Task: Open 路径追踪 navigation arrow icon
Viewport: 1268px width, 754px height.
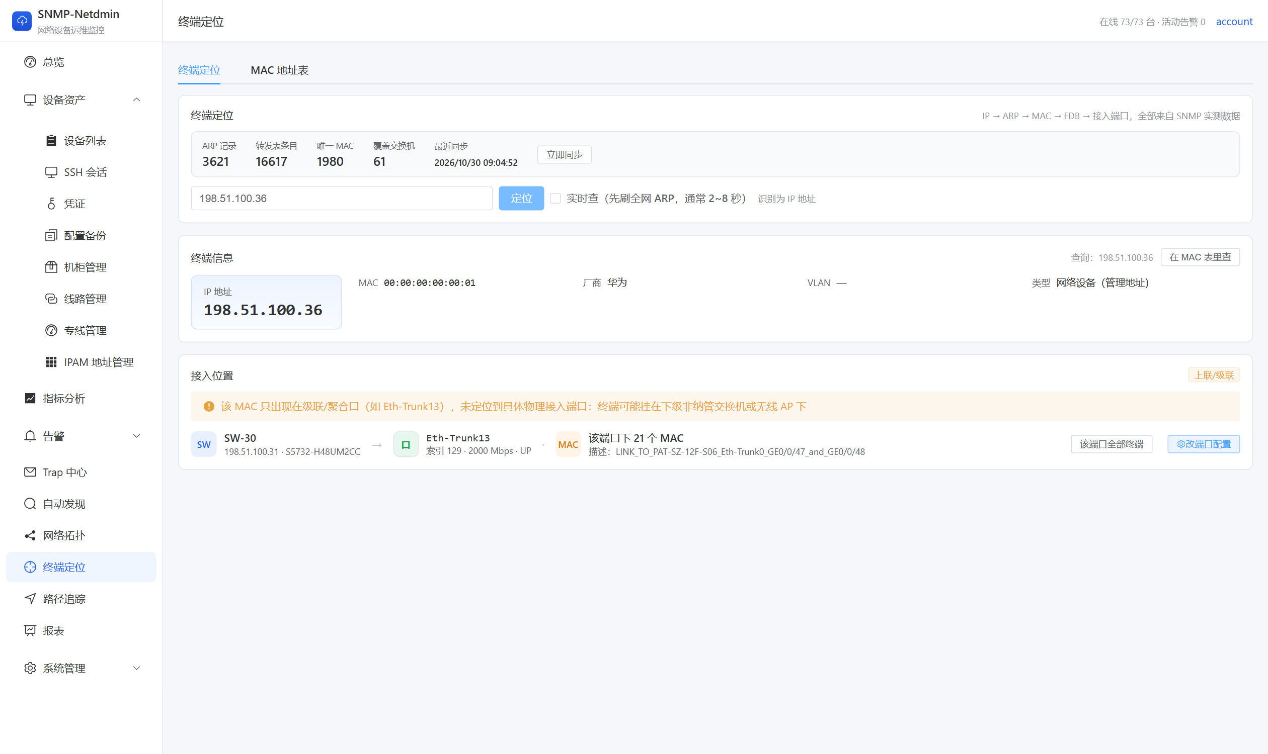Action: pos(30,599)
